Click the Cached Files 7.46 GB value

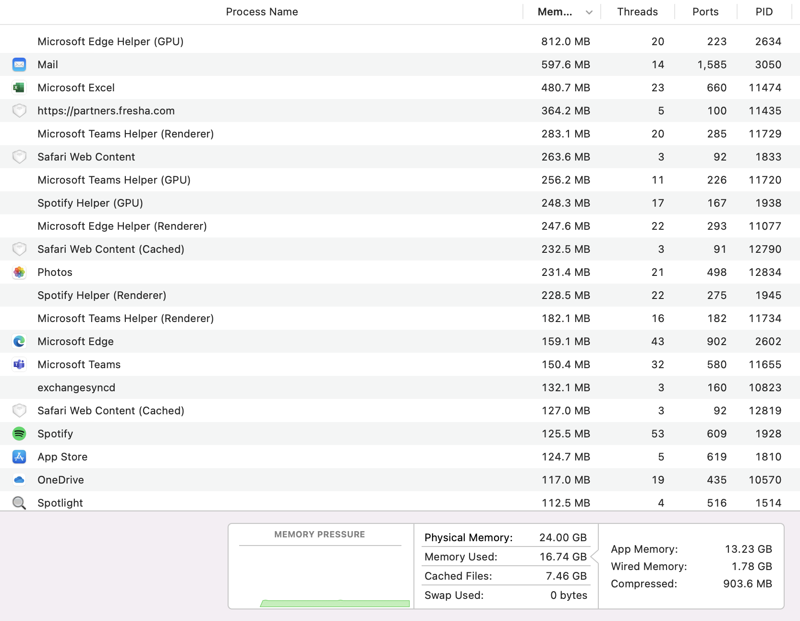point(566,576)
